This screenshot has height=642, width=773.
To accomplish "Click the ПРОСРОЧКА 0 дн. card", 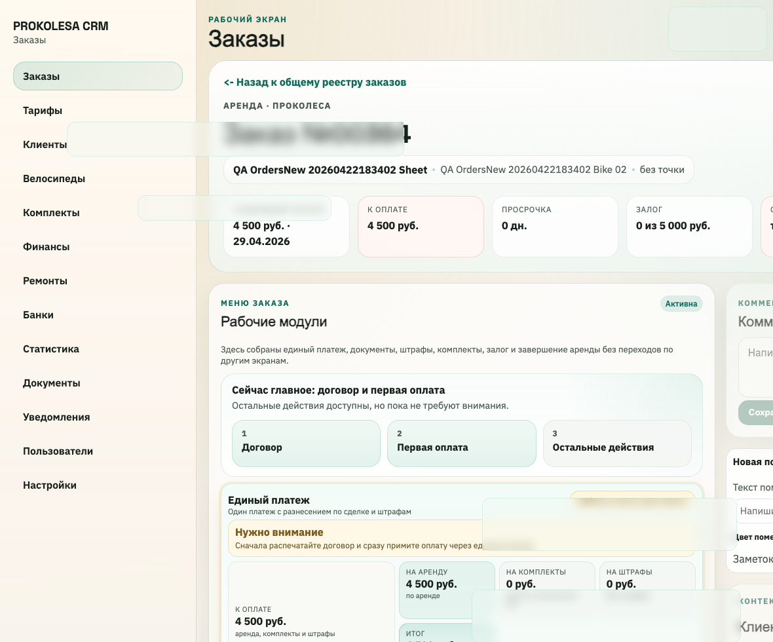I will pos(555,226).
